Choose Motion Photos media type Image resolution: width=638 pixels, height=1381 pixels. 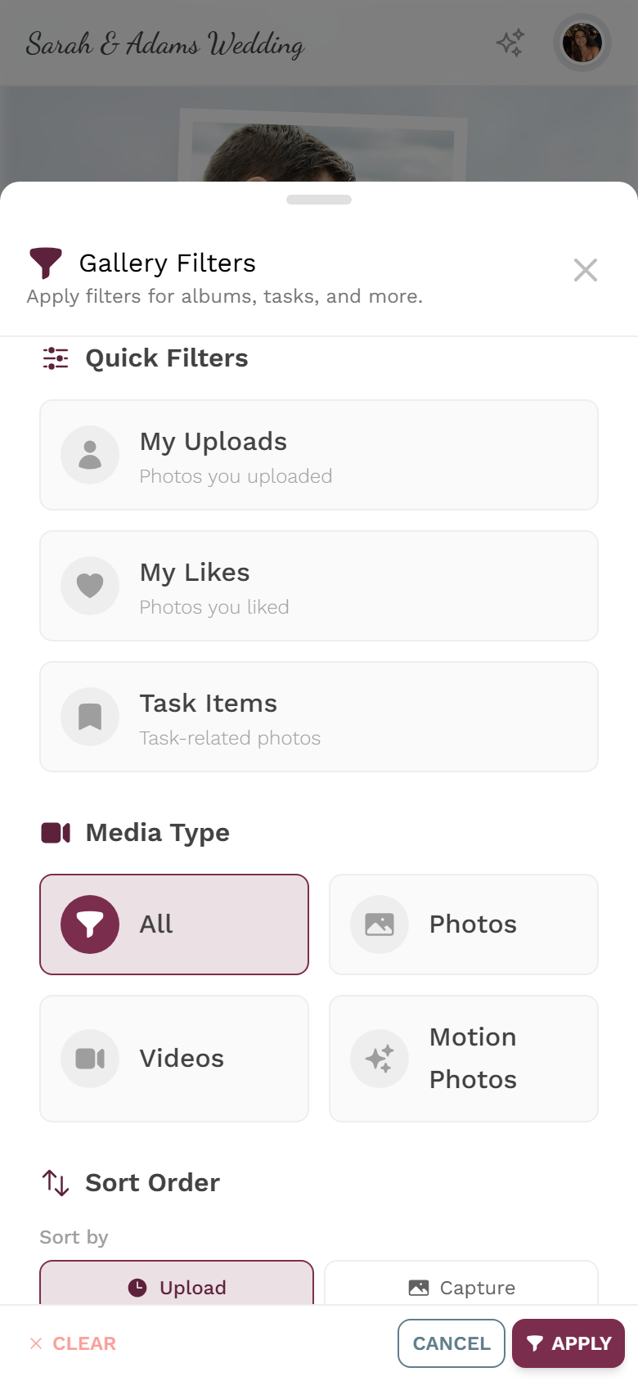[464, 1059]
